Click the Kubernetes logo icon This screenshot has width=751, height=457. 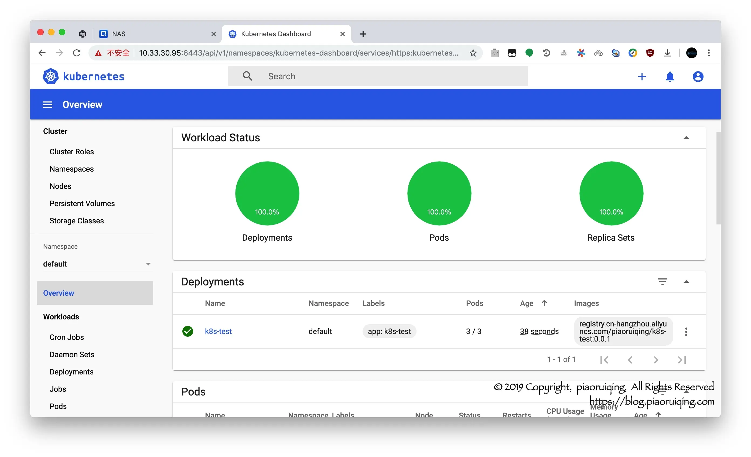[51, 76]
